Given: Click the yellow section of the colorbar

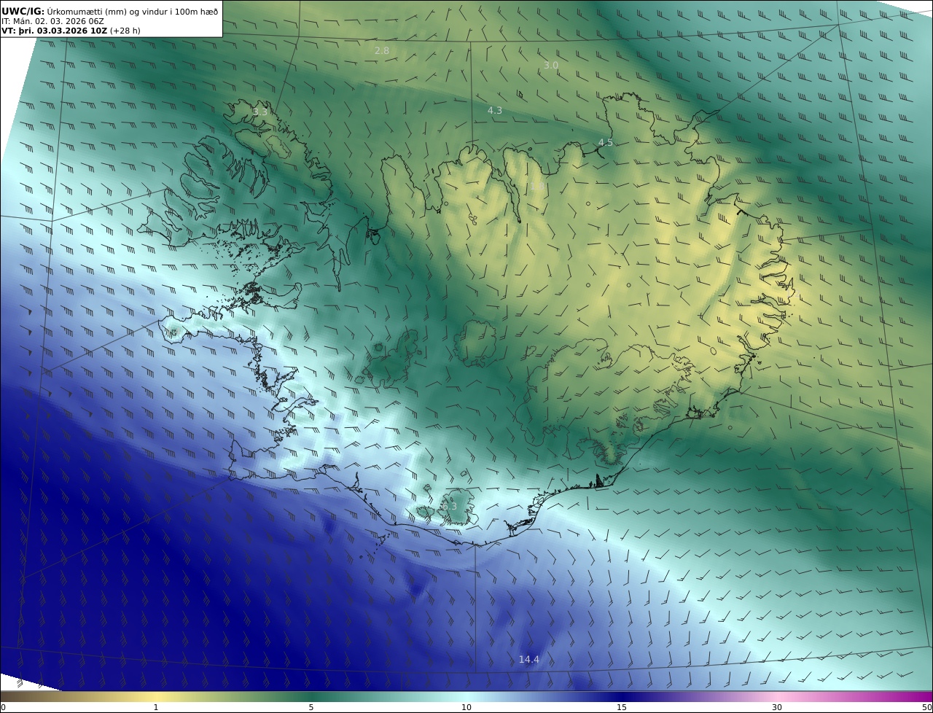Looking at the screenshot, I should click(157, 696).
